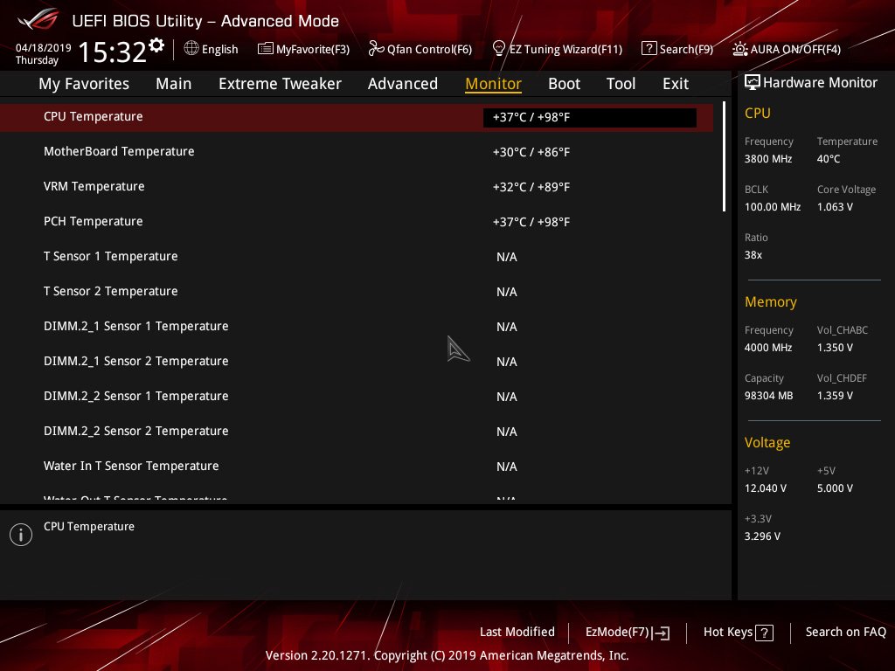This screenshot has width=895, height=671.
Task: Switch to EzMode(F7)
Action: (618, 633)
